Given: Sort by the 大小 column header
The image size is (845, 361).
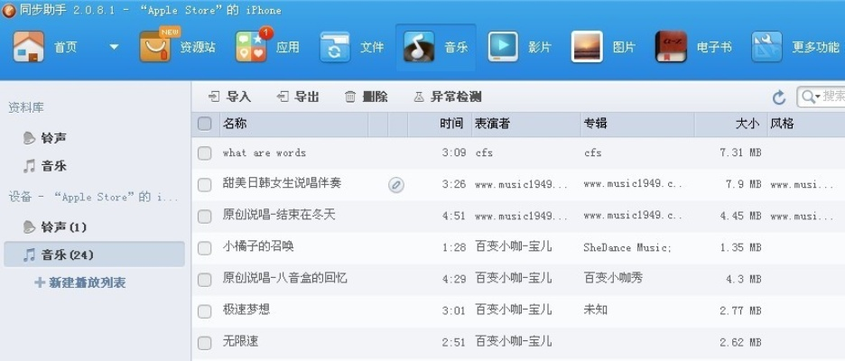Looking at the screenshot, I should [729, 124].
